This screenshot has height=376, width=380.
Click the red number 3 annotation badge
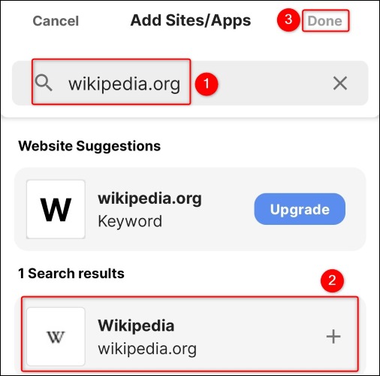point(288,20)
